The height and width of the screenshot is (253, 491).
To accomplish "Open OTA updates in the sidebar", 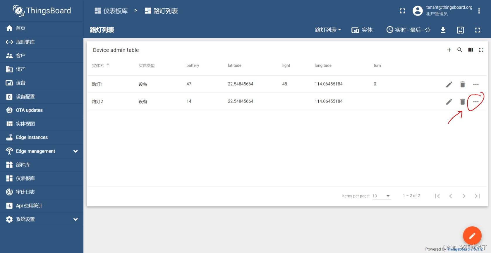I will pos(29,110).
